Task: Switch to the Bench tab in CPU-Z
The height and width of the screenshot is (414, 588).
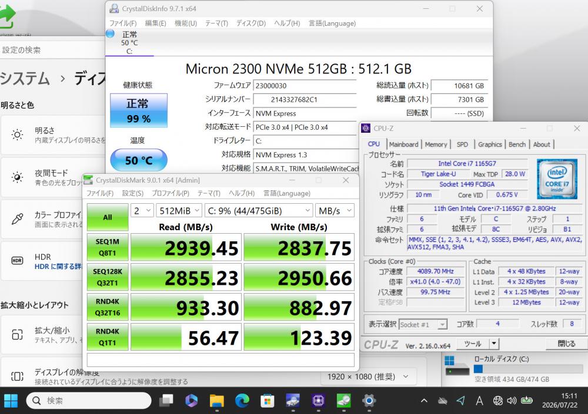Action: coord(517,144)
